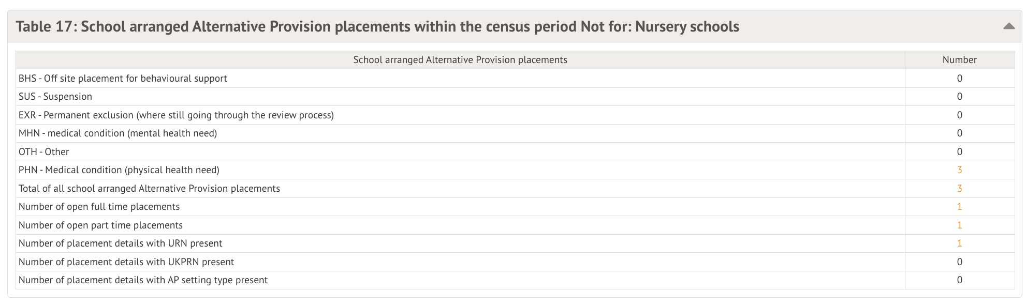Click the Table 17 panel title heading
This screenshot has width=1026, height=306.
point(377,26)
